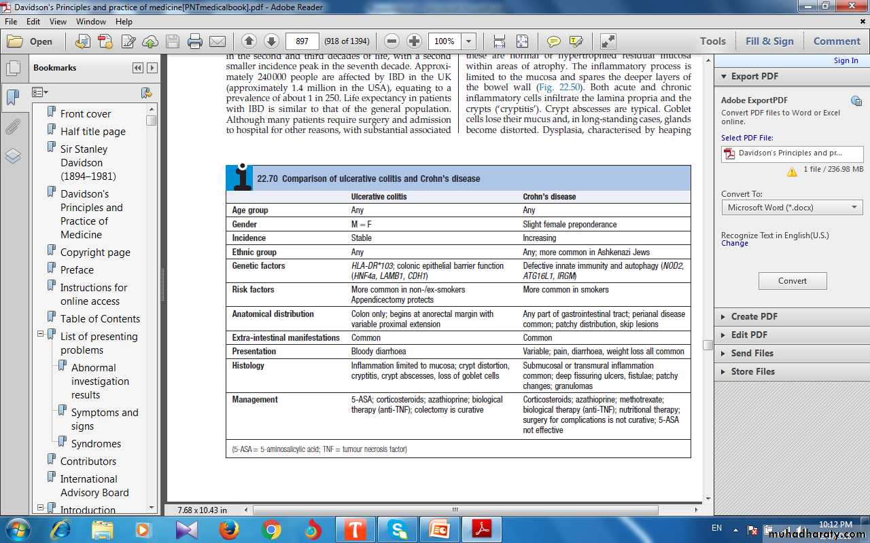
Task: Open the Page Thumbnails panel
Action: click(x=12, y=69)
